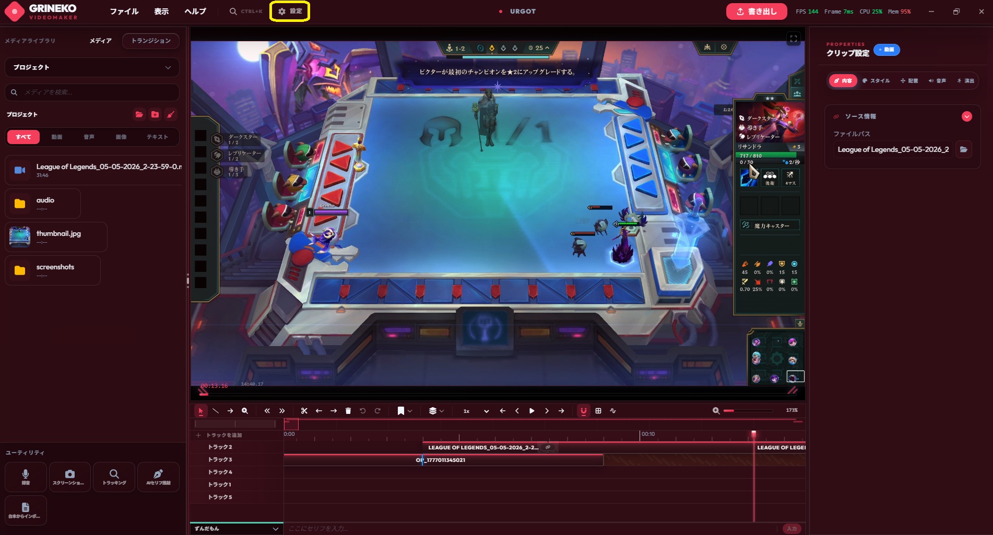This screenshot has height=535, width=993.
Task: Switch to the 音声 properties tab
Action: (937, 81)
